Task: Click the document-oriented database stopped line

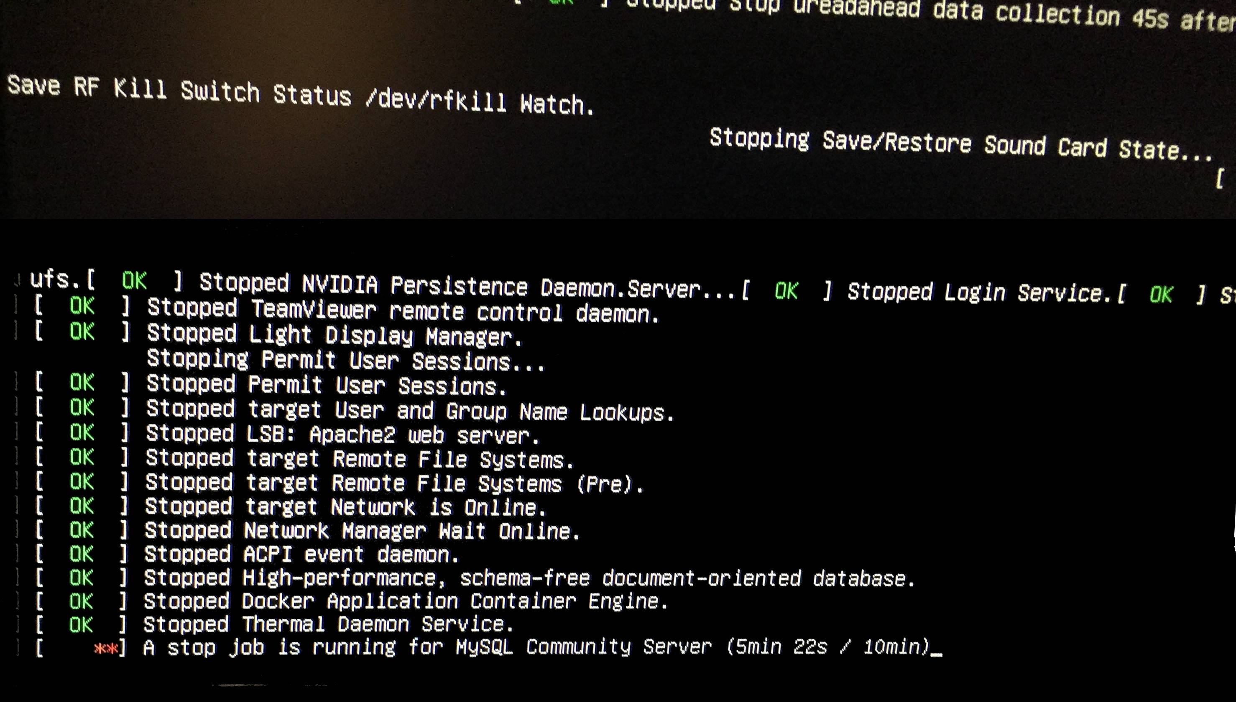Action: point(529,577)
